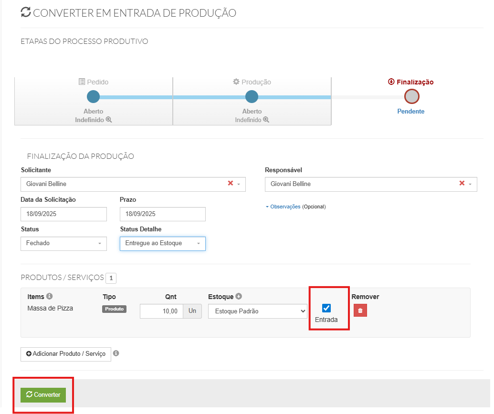
Task: Click the green Converter button
Action: (43, 394)
